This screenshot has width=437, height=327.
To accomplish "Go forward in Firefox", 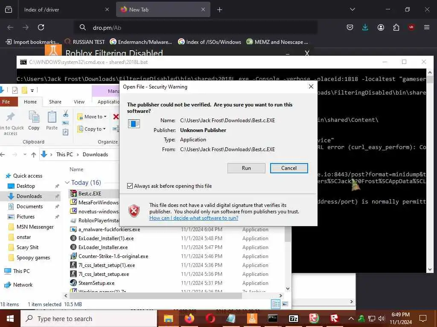I will 26,27.
